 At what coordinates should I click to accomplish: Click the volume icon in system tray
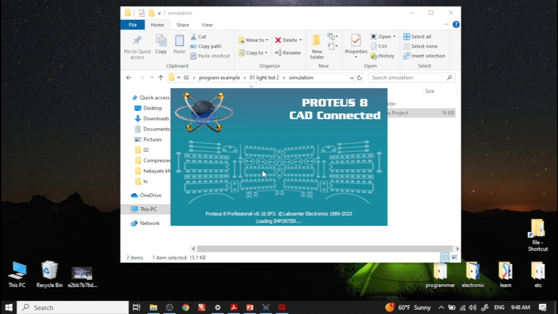473,307
